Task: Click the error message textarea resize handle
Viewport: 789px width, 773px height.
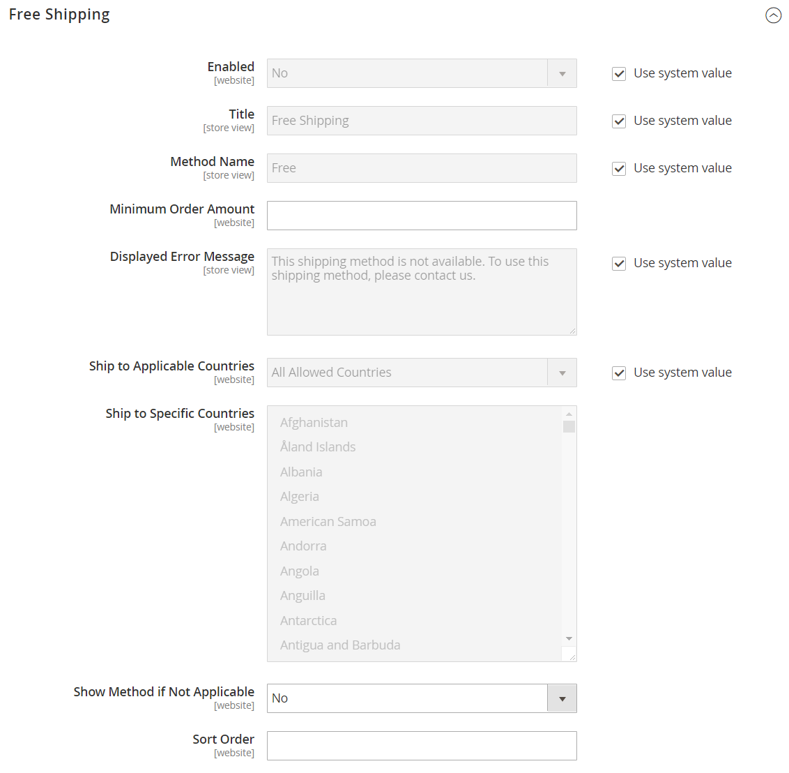Action: point(572,331)
